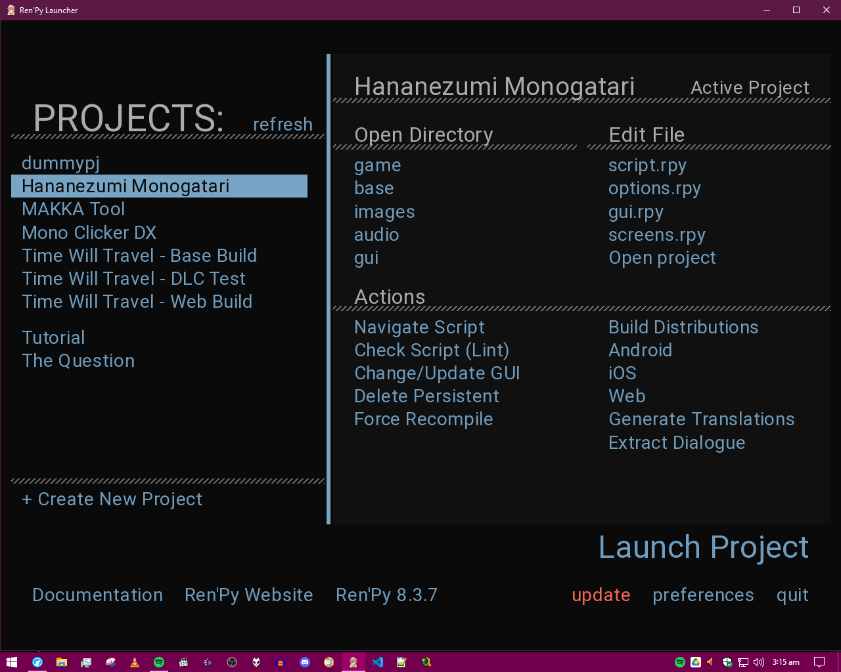The image size is (841, 672).
Task: Open Notepad++ from the taskbar
Action: point(401,662)
